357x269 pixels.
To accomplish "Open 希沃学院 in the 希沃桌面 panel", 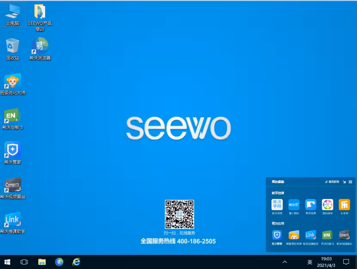I will (x=277, y=206).
